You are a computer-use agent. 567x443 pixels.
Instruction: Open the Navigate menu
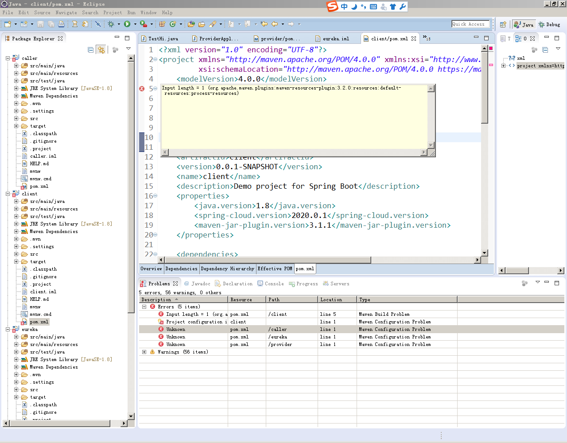pyautogui.click(x=66, y=12)
